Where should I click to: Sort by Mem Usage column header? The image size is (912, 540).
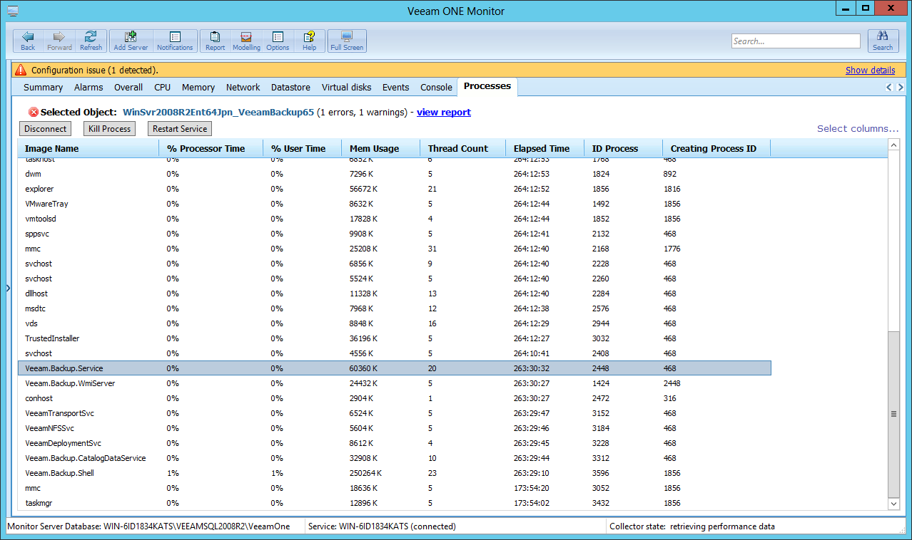[x=381, y=148]
